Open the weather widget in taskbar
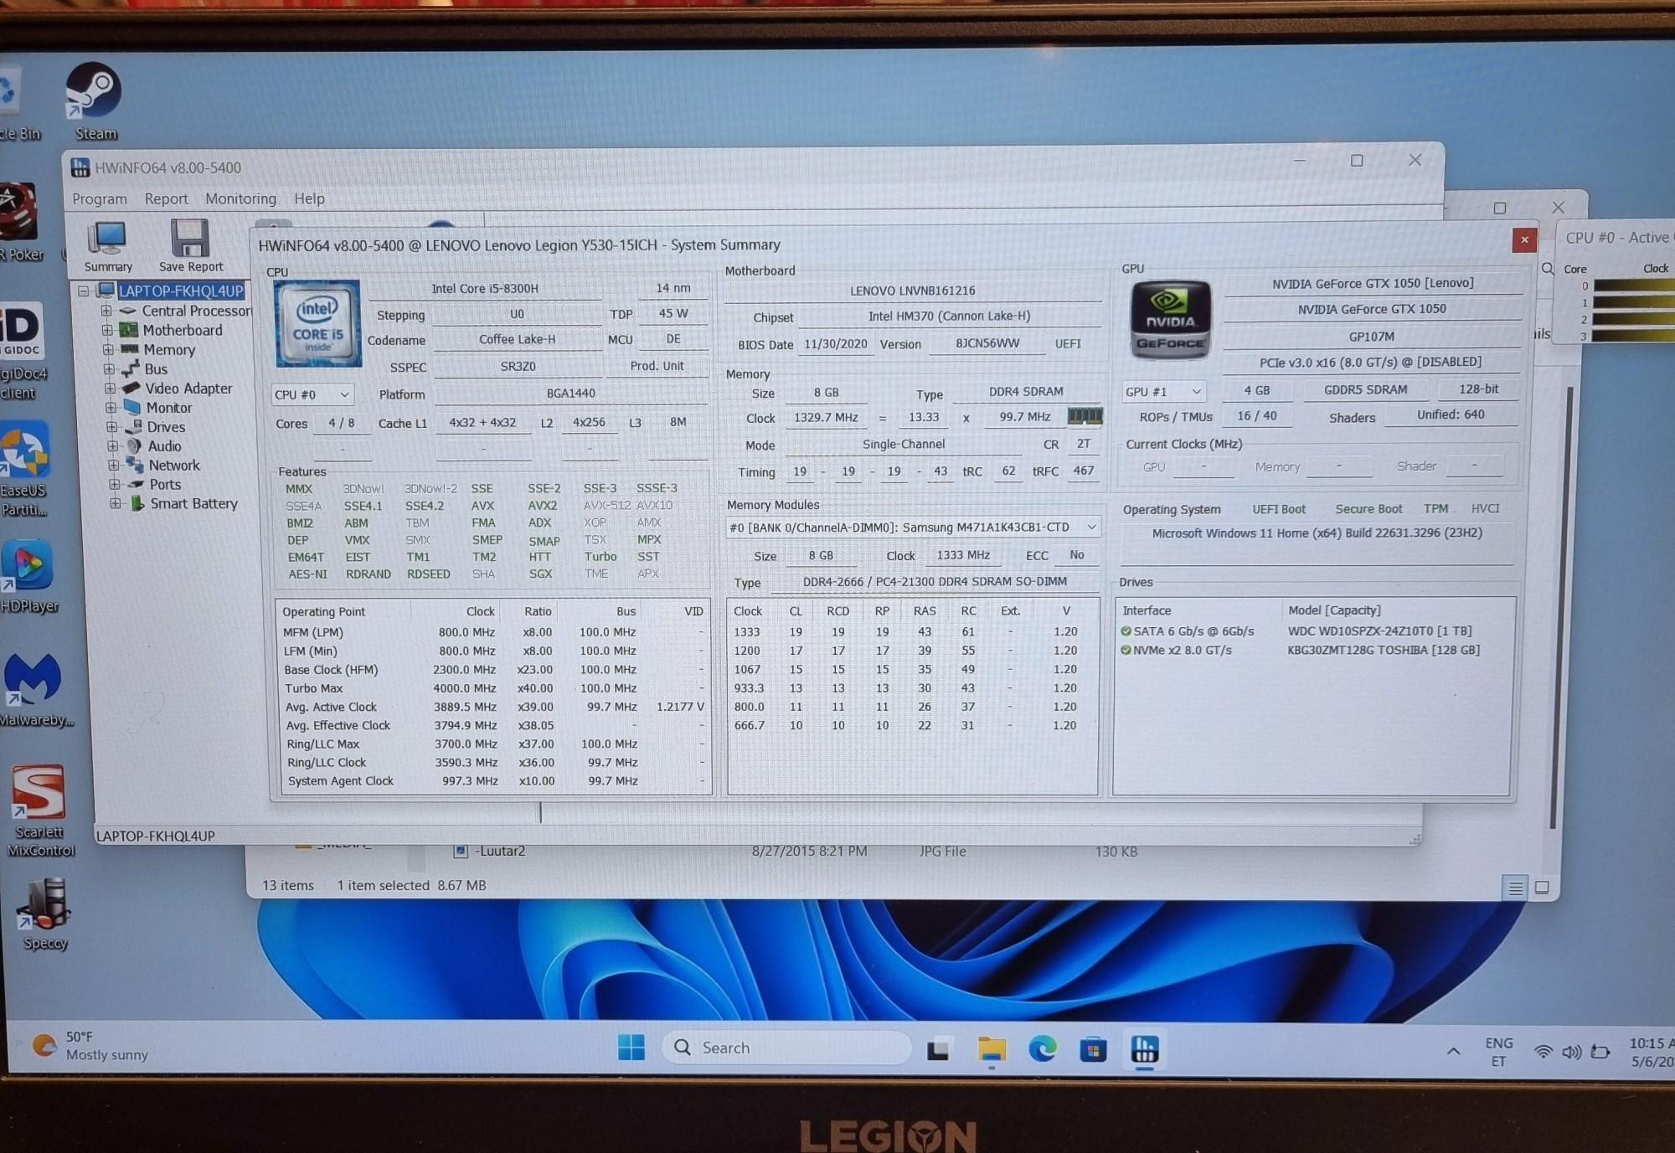This screenshot has width=1675, height=1153. click(x=90, y=1046)
